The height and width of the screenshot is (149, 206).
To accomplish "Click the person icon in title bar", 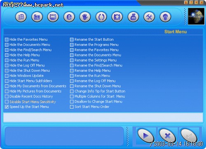I will pyautogui.click(x=186, y=2).
